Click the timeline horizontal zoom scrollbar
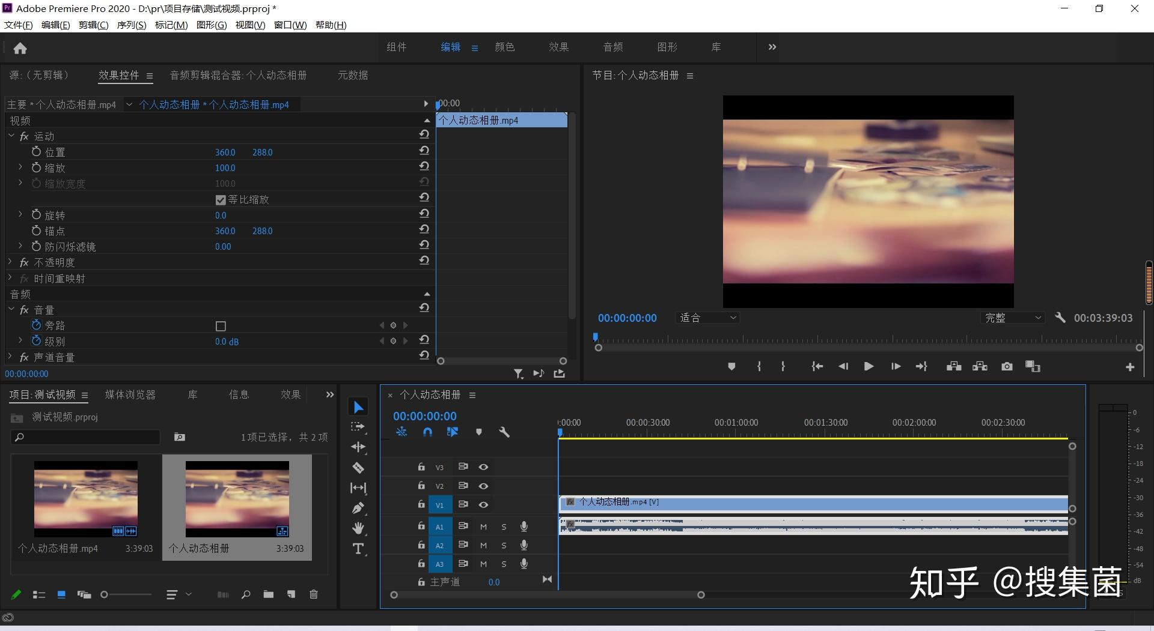The height and width of the screenshot is (631, 1154). point(547,595)
